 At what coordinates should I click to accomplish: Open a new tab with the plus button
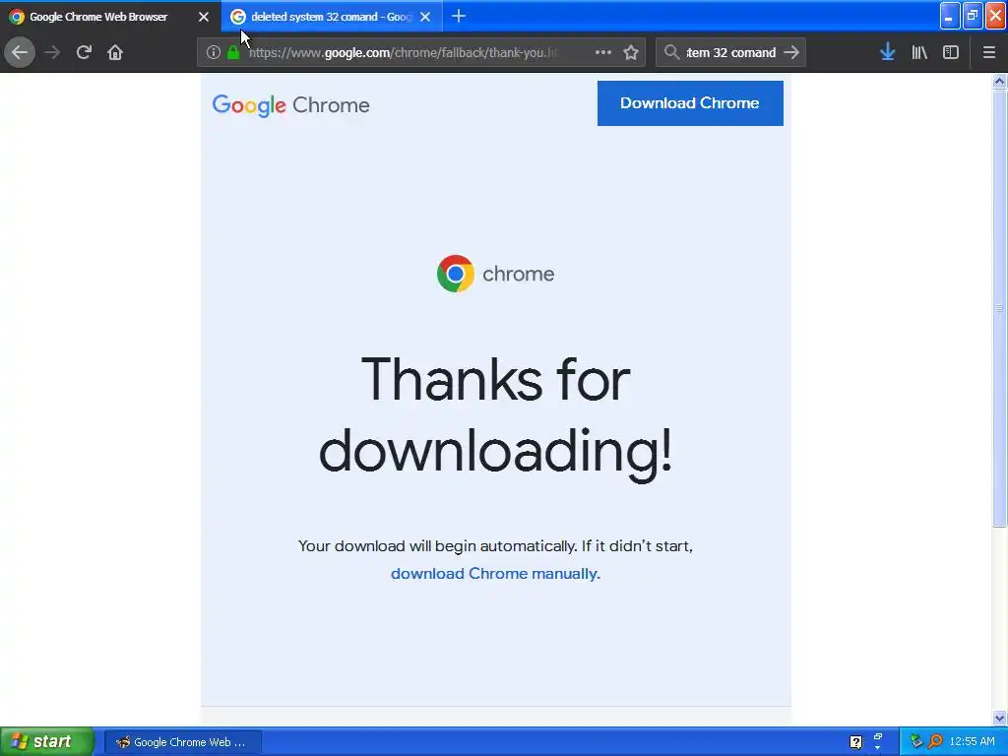459,16
